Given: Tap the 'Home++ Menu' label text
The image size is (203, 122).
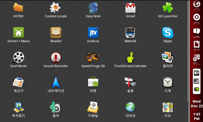Looking at the screenshot, I should pyautogui.click(x=19, y=41).
